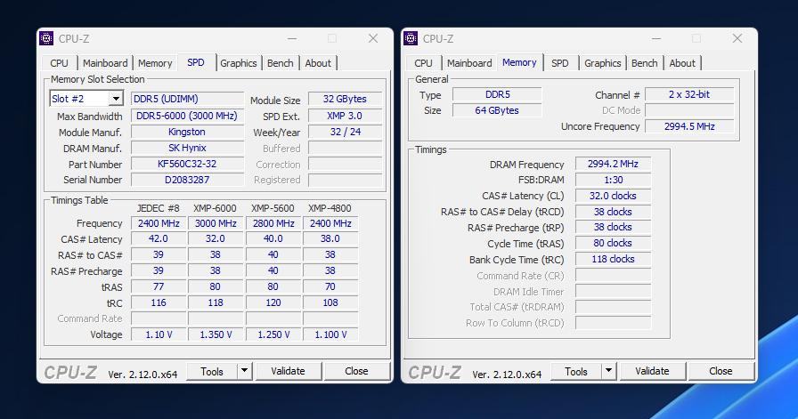Click the SPD Ext. XMP 3.0 value
Viewport: 798px width, 419px height.
click(345, 116)
